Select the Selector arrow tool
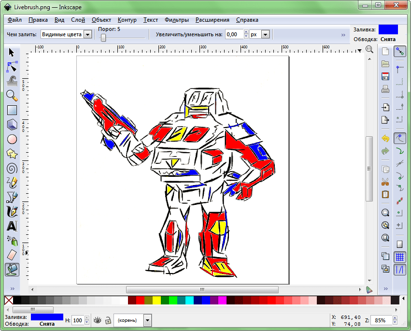Screen dimensions: 411x331 [12, 52]
